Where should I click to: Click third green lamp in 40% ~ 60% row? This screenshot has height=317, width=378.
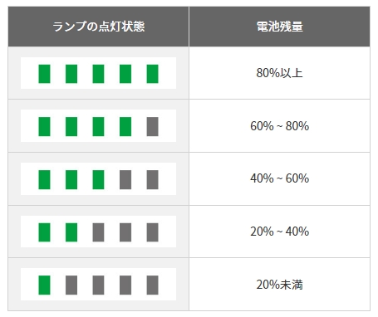click(x=98, y=180)
